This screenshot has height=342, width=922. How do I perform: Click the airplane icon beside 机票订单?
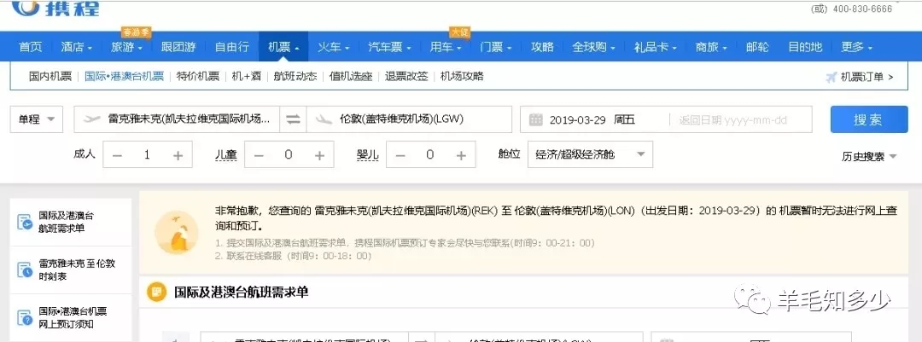point(831,77)
